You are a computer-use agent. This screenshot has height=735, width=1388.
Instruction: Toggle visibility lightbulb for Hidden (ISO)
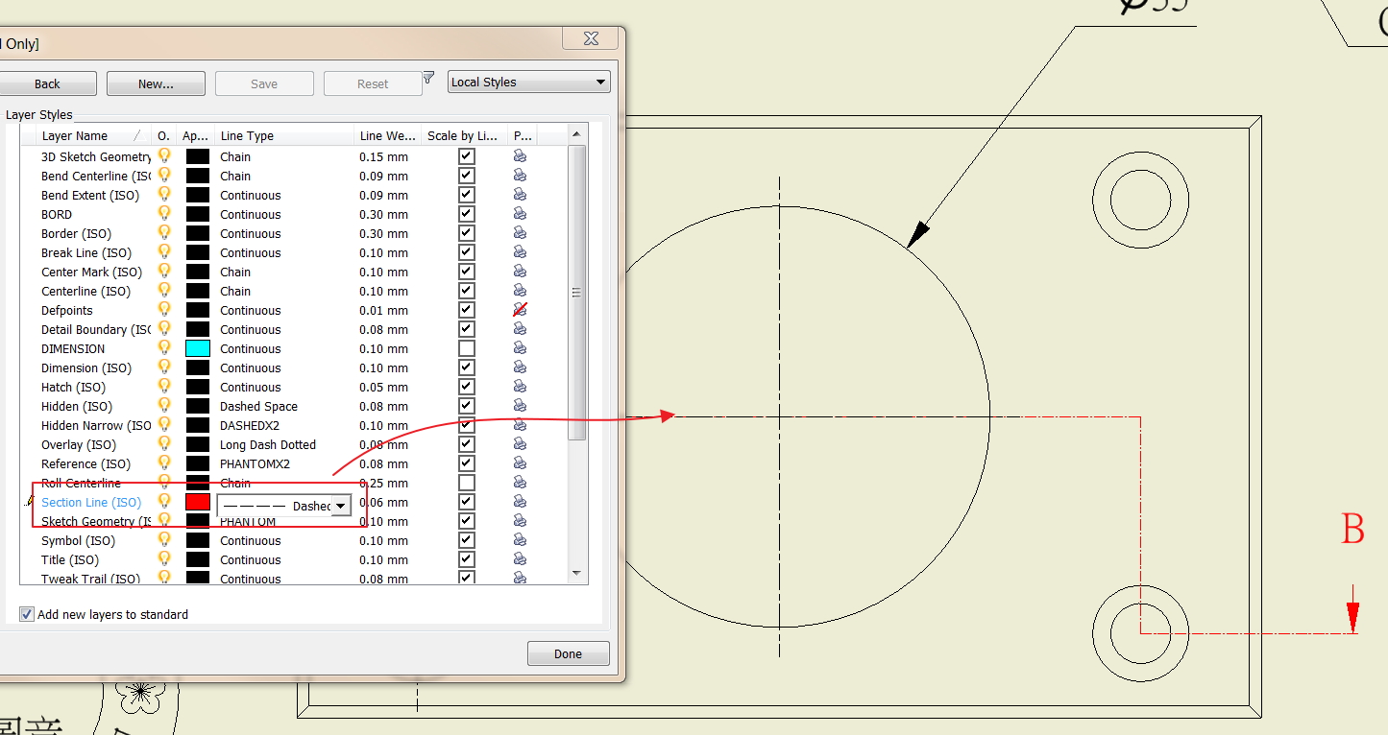[163, 405]
